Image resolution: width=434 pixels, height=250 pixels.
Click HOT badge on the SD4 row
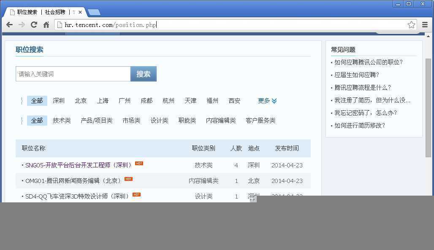136,194
